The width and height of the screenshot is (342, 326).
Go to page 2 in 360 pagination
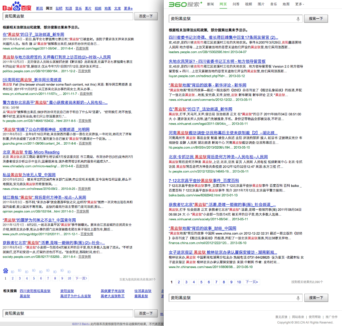[179, 282]
